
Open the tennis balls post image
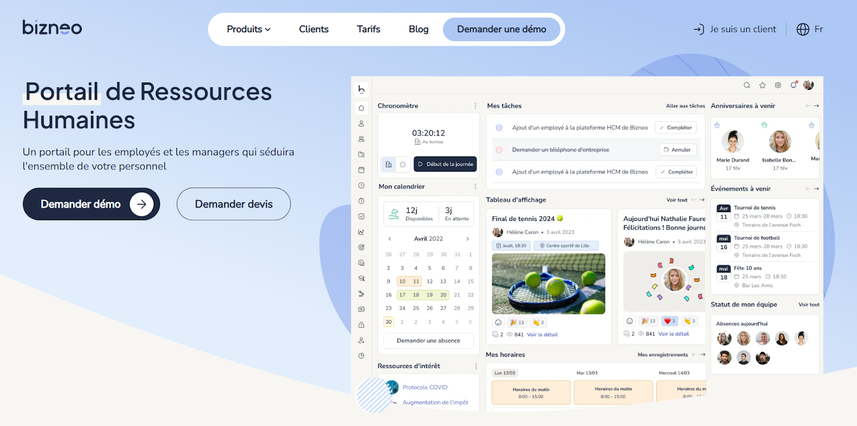(548, 284)
